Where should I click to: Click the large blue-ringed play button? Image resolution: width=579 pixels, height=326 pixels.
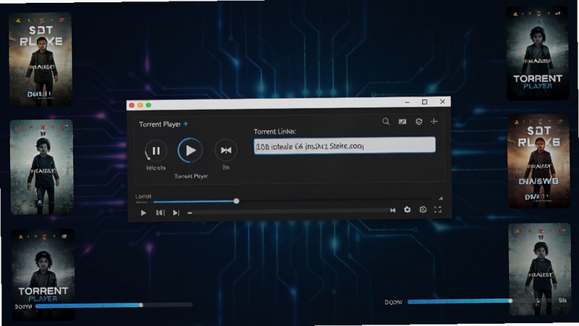190,151
